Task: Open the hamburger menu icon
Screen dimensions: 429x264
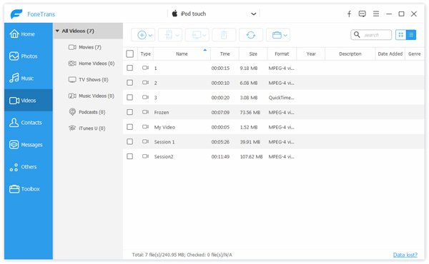Action: [x=376, y=14]
